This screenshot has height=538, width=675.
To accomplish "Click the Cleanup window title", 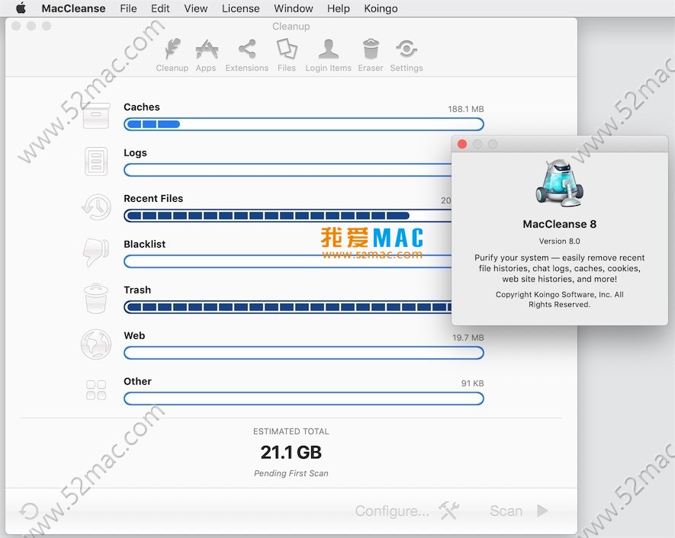I will pyautogui.click(x=291, y=26).
